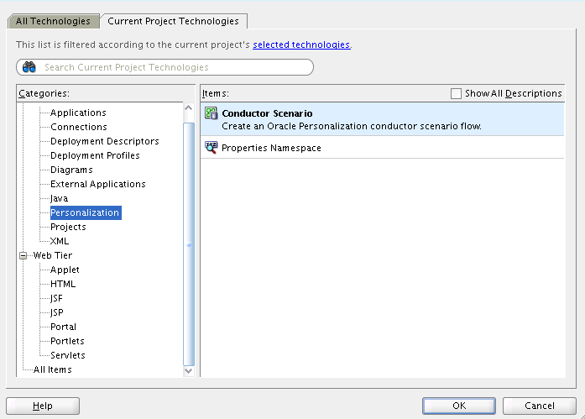Screen dimensions: 585x419
Task: Select the HTML category
Action: coord(63,284)
